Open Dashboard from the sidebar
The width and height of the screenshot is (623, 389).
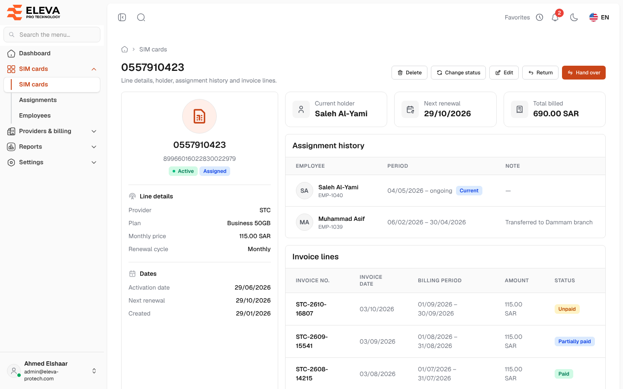[x=52, y=54]
